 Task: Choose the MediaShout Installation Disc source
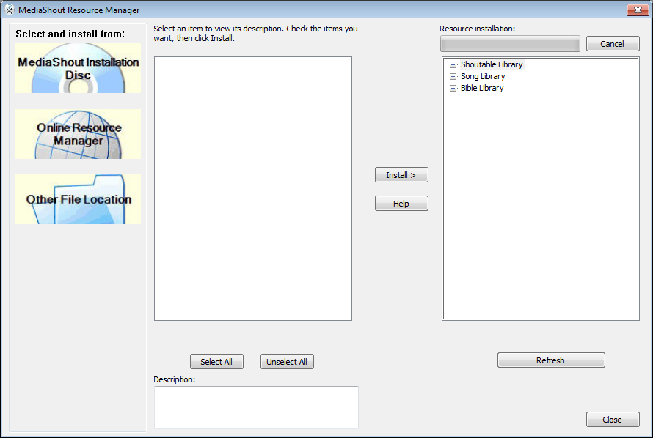coord(78,68)
